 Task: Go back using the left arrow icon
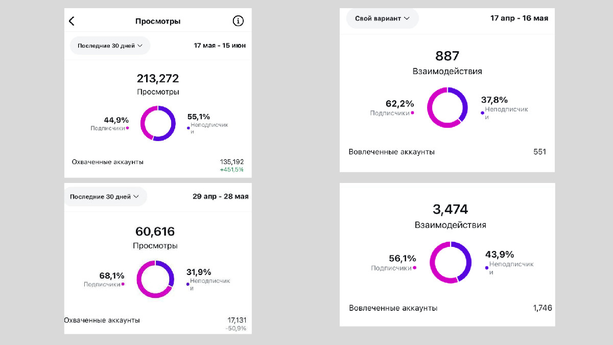tap(72, 21)
